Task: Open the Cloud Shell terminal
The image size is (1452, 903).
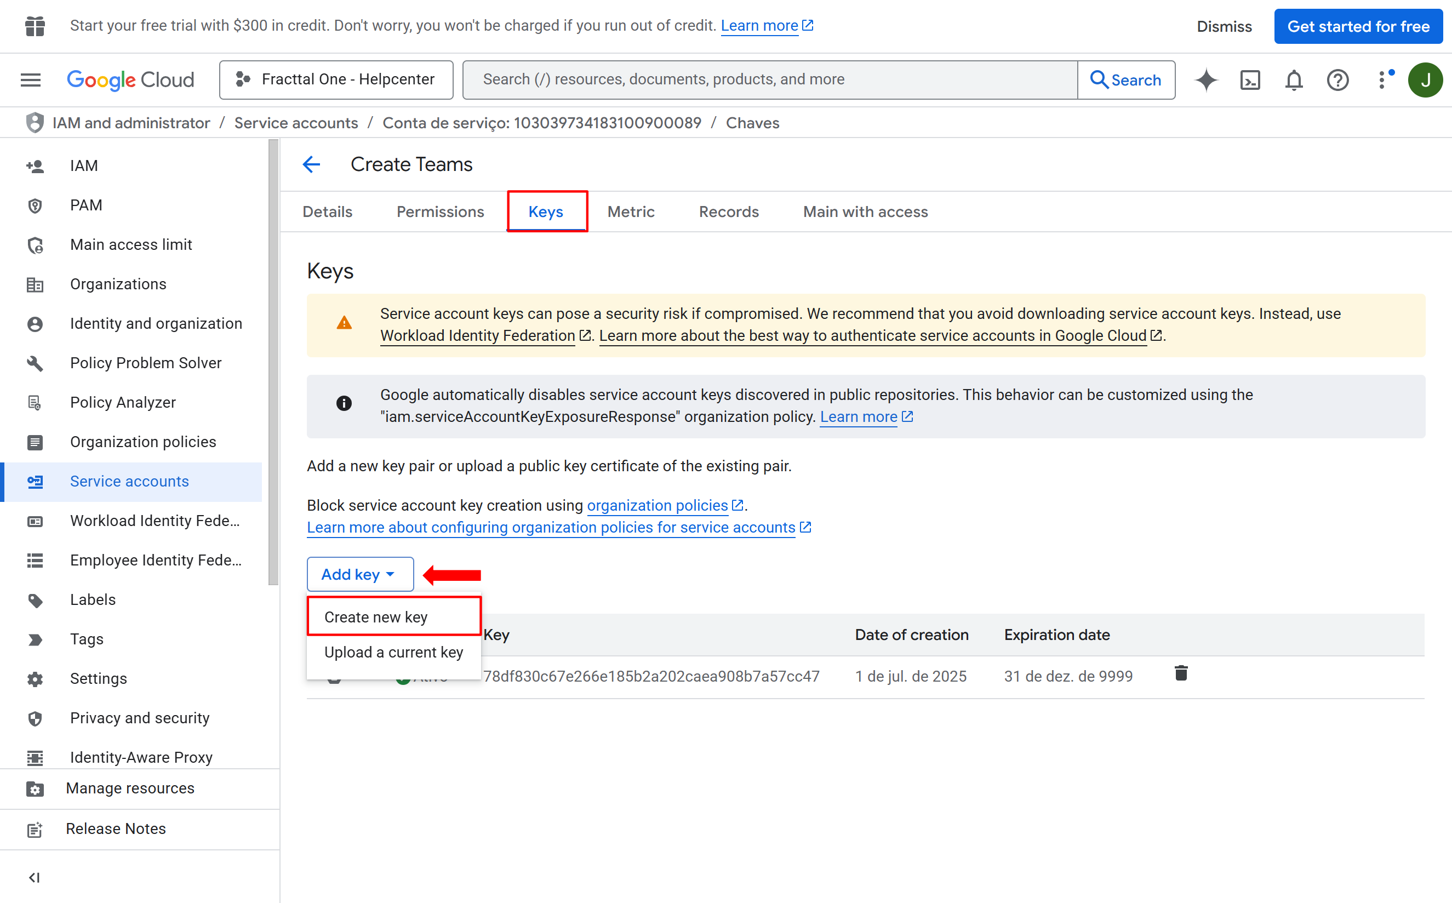Action: coord(1250,79)
